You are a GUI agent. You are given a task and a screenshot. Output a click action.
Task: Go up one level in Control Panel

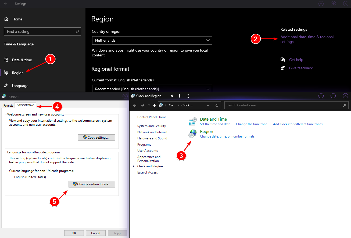(155, 105)
